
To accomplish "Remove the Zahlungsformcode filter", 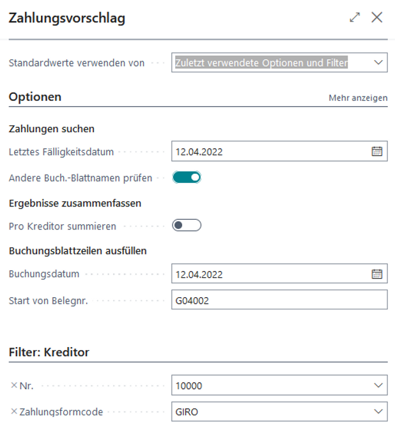I will point(14,412).
